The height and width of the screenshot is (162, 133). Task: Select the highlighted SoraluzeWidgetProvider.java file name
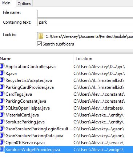(33, 150)
